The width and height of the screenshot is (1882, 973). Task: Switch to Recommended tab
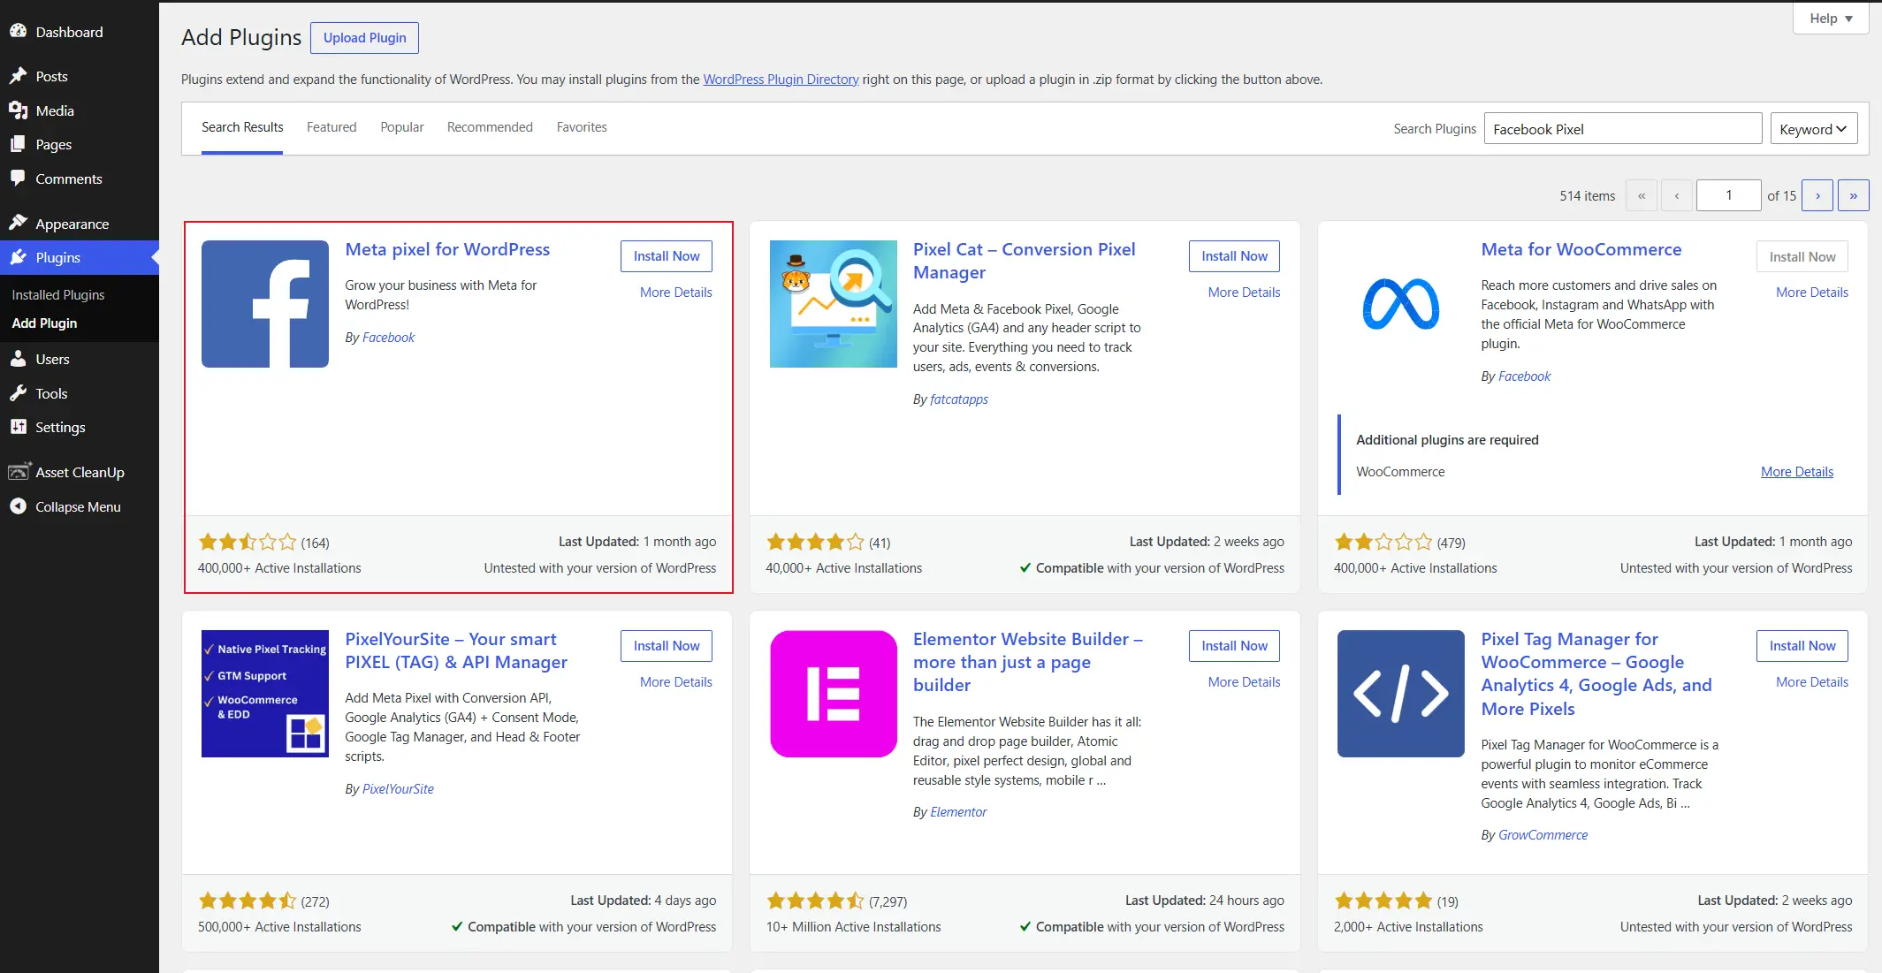click(x=490, y=127)
